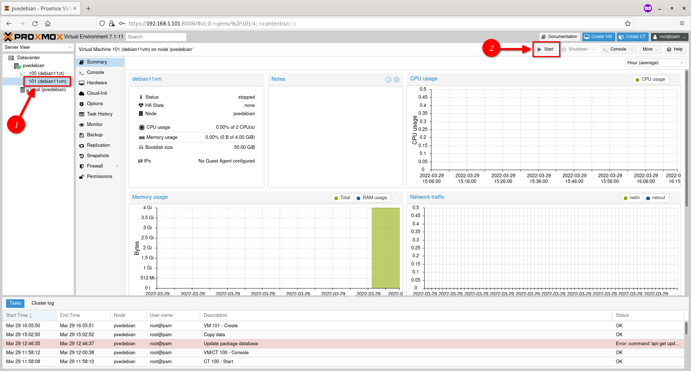This screenshot has height=371, width=691.
Task: Open browser hamburger menu
Action: tap(682, 24)
